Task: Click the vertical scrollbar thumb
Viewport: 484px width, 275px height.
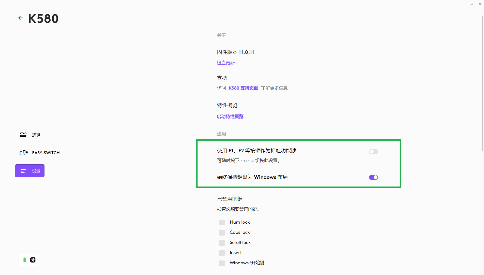Action: [482, 84]
